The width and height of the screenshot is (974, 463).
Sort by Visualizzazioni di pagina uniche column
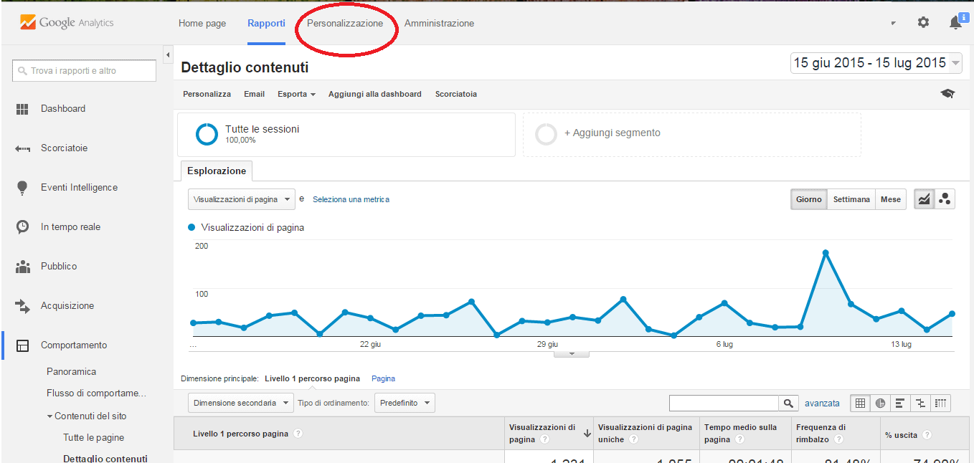645,433
